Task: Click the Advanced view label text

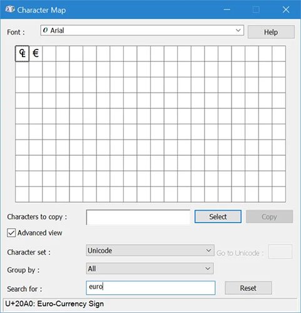Action: point(39,233)
